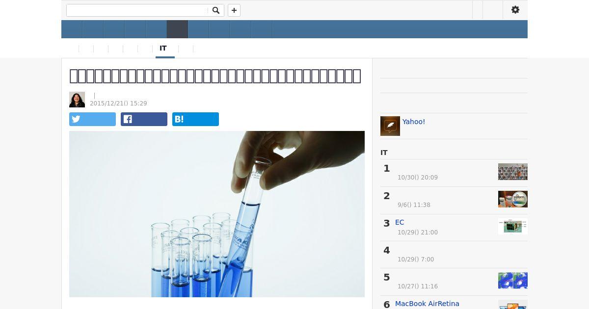Screen dimensions: 589x309
Task: Open the MacBook AirRetina ranking link
Action: coord(427,304)
